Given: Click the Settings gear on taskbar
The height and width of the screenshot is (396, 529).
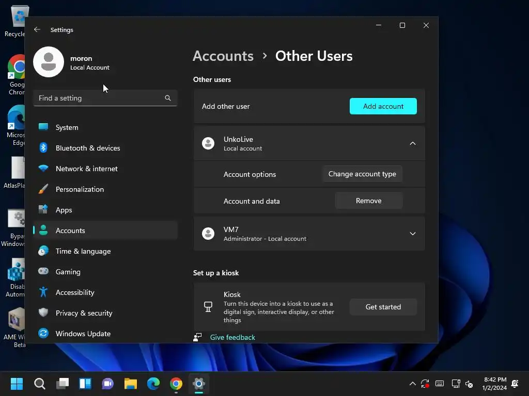Looking at the screenshot, I should point(199,384).
